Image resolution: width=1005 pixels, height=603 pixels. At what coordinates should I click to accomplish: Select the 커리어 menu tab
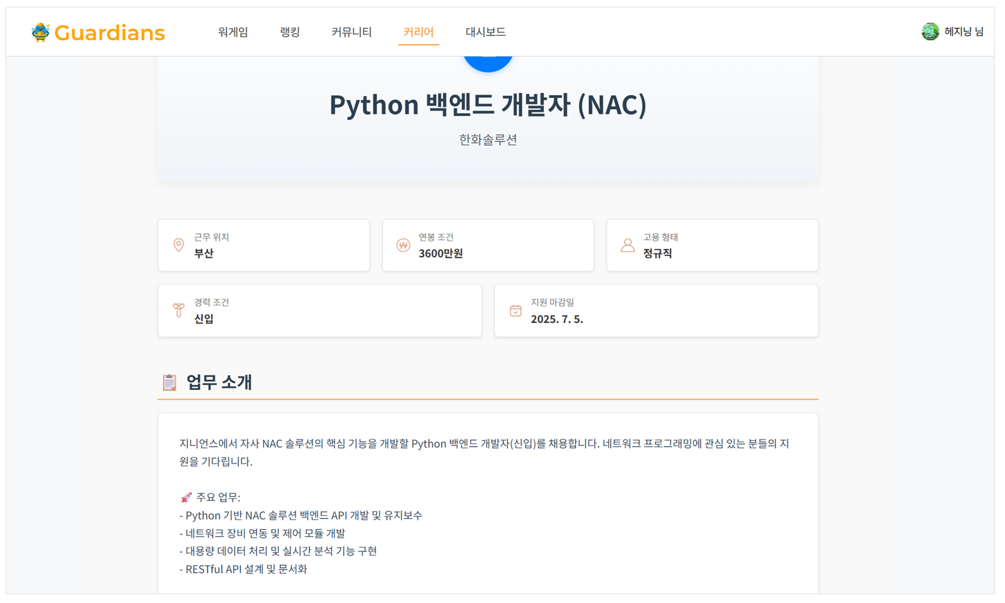[x=418, y=32]
